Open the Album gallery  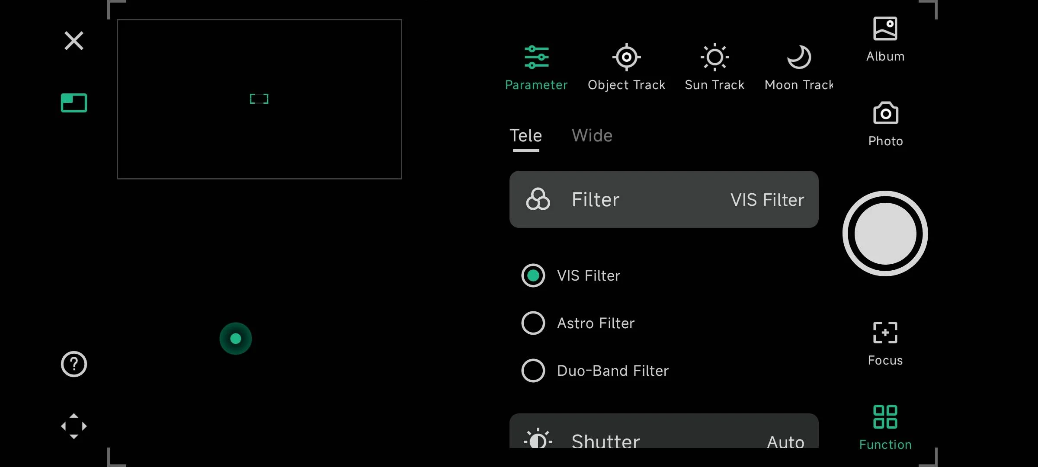(885, 39)
